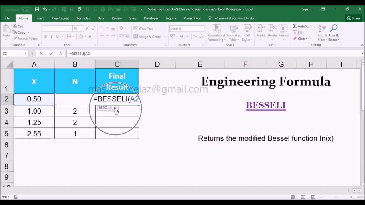Collapse the ribbon with the chevron
365x205 pixels.
(362, 45)
